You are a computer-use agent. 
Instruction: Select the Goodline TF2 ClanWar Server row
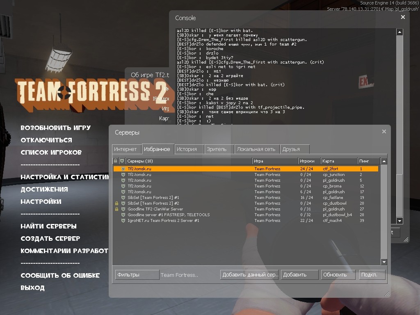[246, 209]
